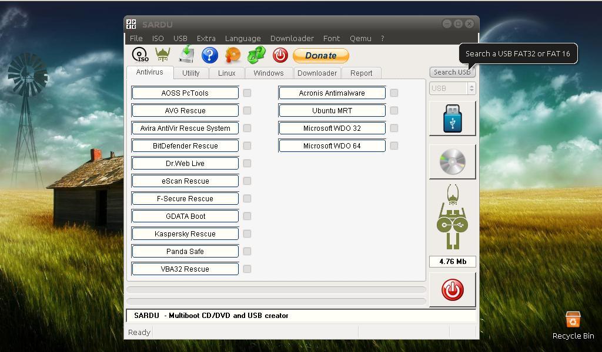Click the Microsoft WDO 64 button
The width and height of the screenshot is (602, 352).
pos(332,146)
